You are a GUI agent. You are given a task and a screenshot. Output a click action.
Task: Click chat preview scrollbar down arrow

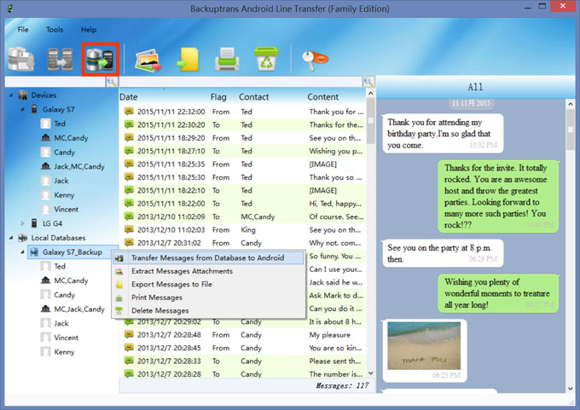coord(571,389)
